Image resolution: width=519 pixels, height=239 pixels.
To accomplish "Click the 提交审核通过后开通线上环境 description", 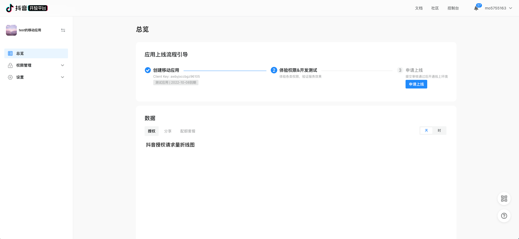I will (x=427, y=77).
